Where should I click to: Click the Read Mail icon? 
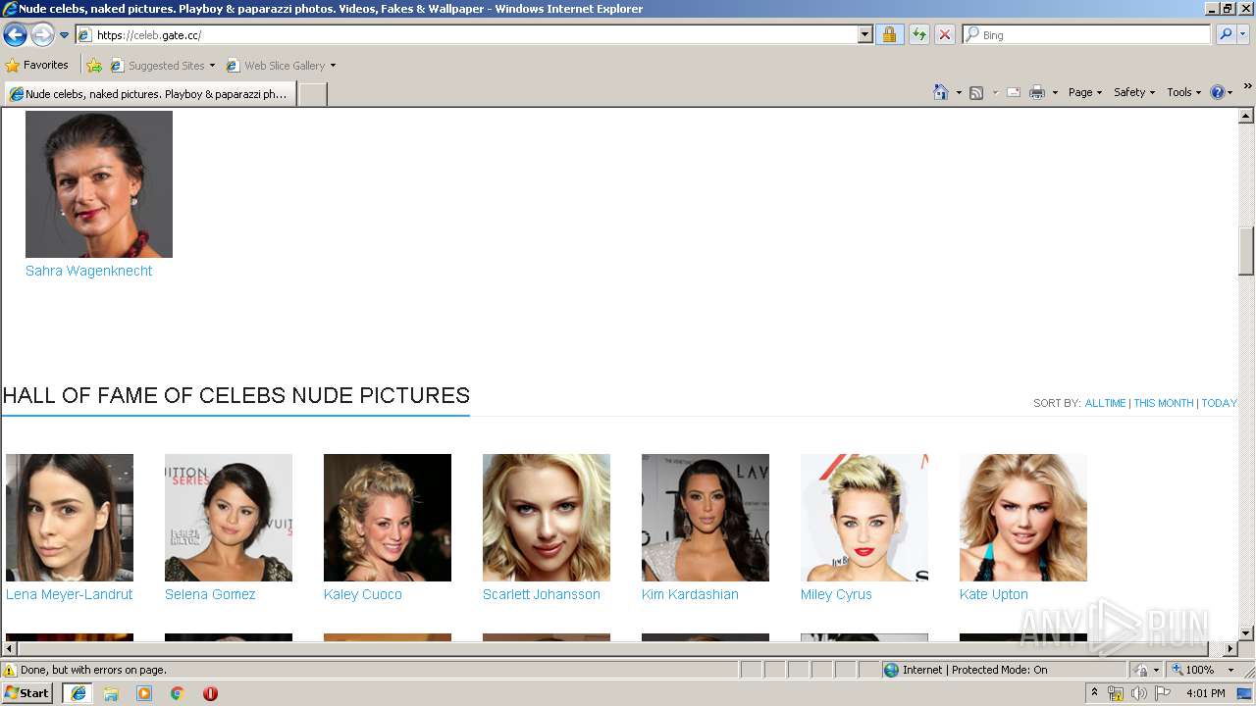[x=1014, y=92]
